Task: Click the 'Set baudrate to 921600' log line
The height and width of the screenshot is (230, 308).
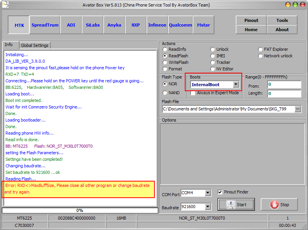Action: tap(33, 172)
